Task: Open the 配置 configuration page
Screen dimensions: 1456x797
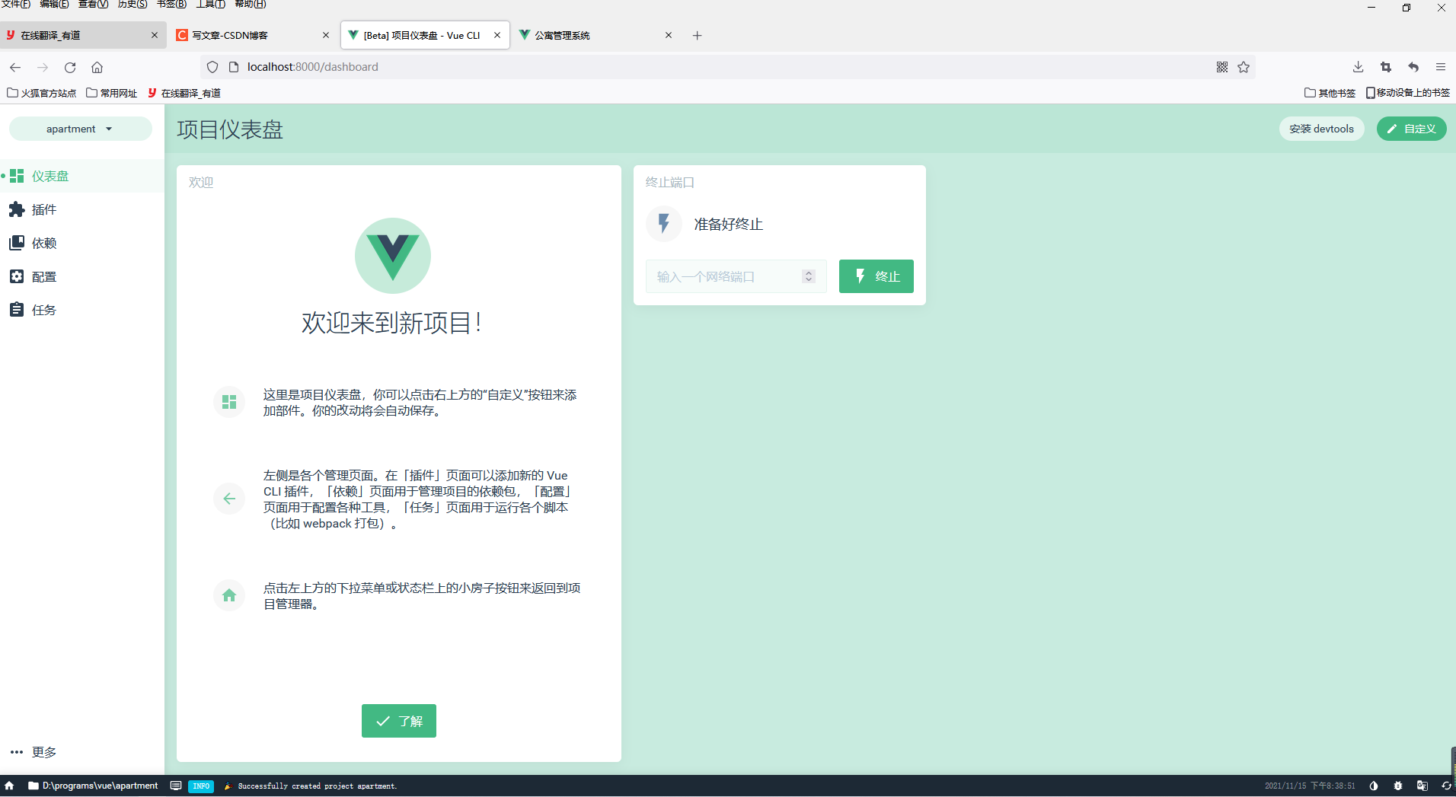Action: (82, 276)
